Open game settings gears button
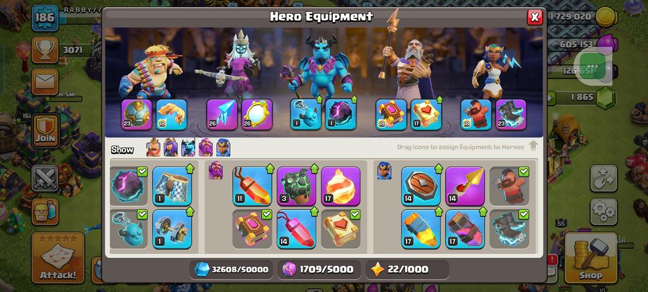The image size is (648, 292). 603,212
